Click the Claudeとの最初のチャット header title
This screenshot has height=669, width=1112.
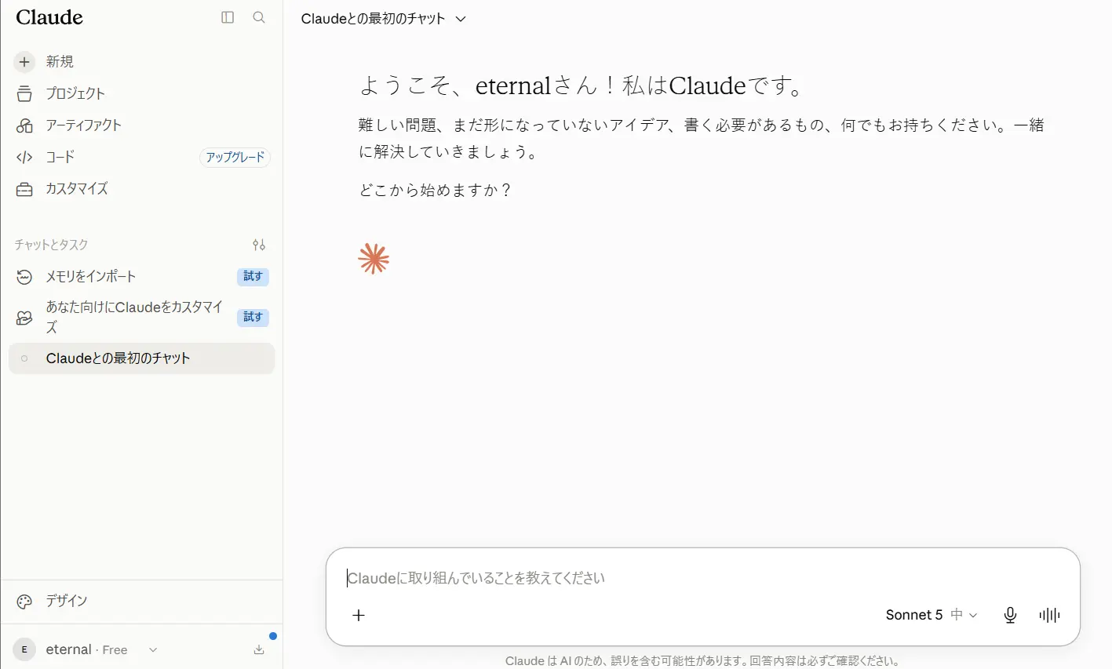373,19
